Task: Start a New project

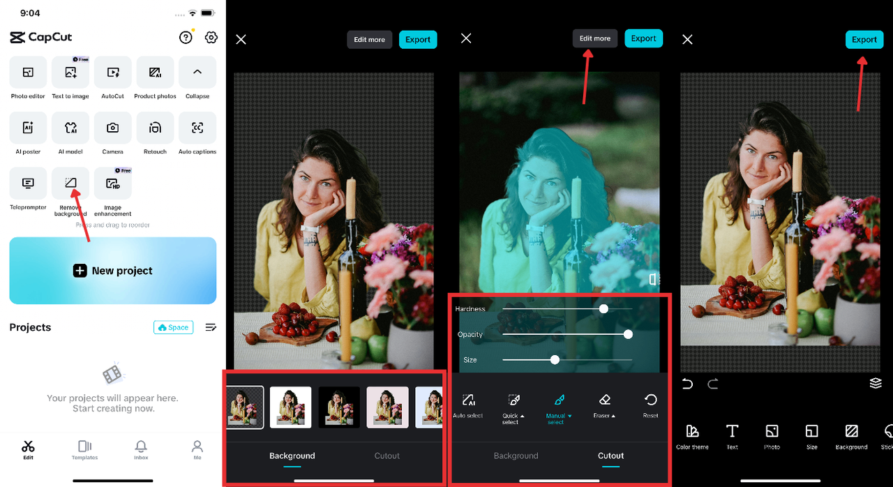Action: 113,271
